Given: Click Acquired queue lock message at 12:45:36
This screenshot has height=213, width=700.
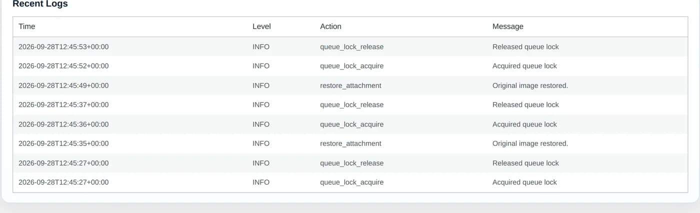Looking at the screenshot, I should [524, 124].
